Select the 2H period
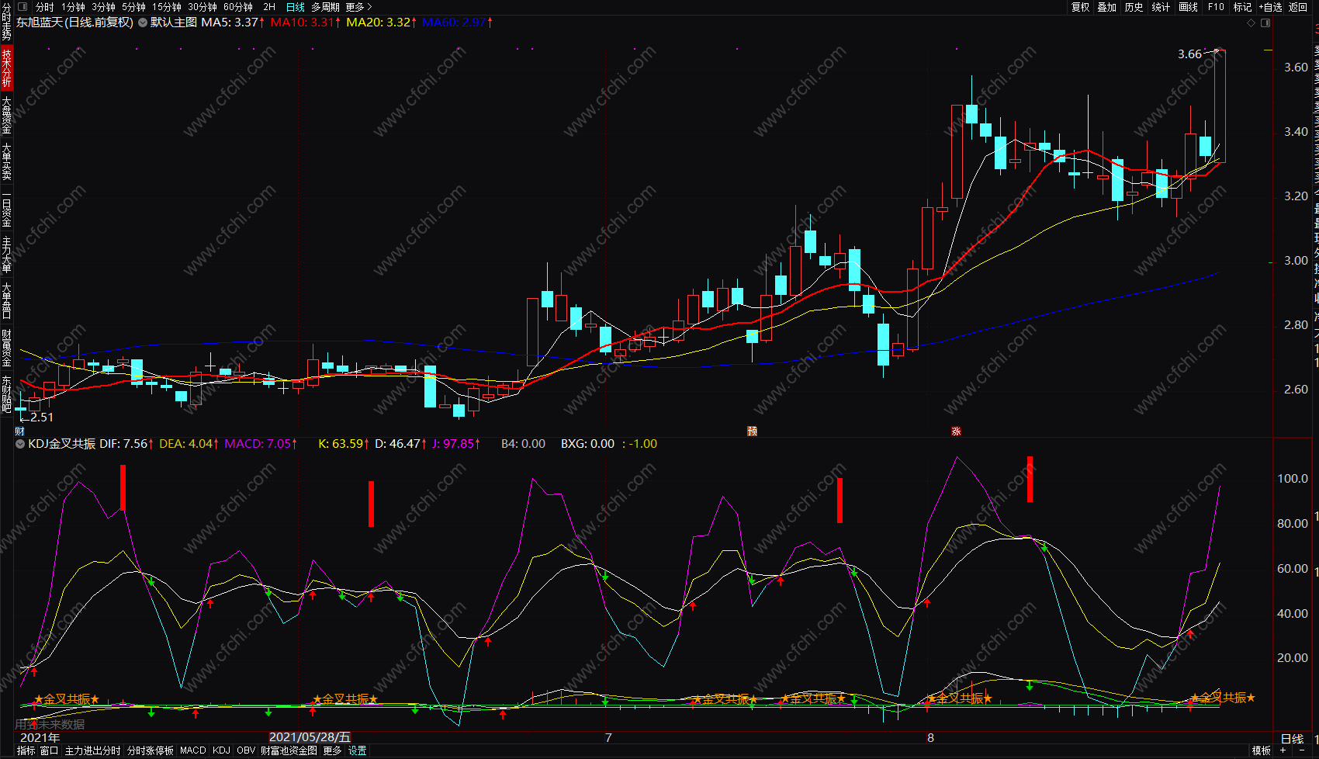1319x759 pixels. pos(269,7)
